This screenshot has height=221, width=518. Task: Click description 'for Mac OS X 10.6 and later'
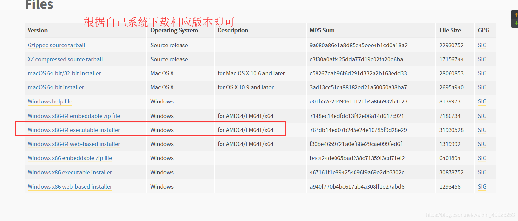(x=251, y=73)
